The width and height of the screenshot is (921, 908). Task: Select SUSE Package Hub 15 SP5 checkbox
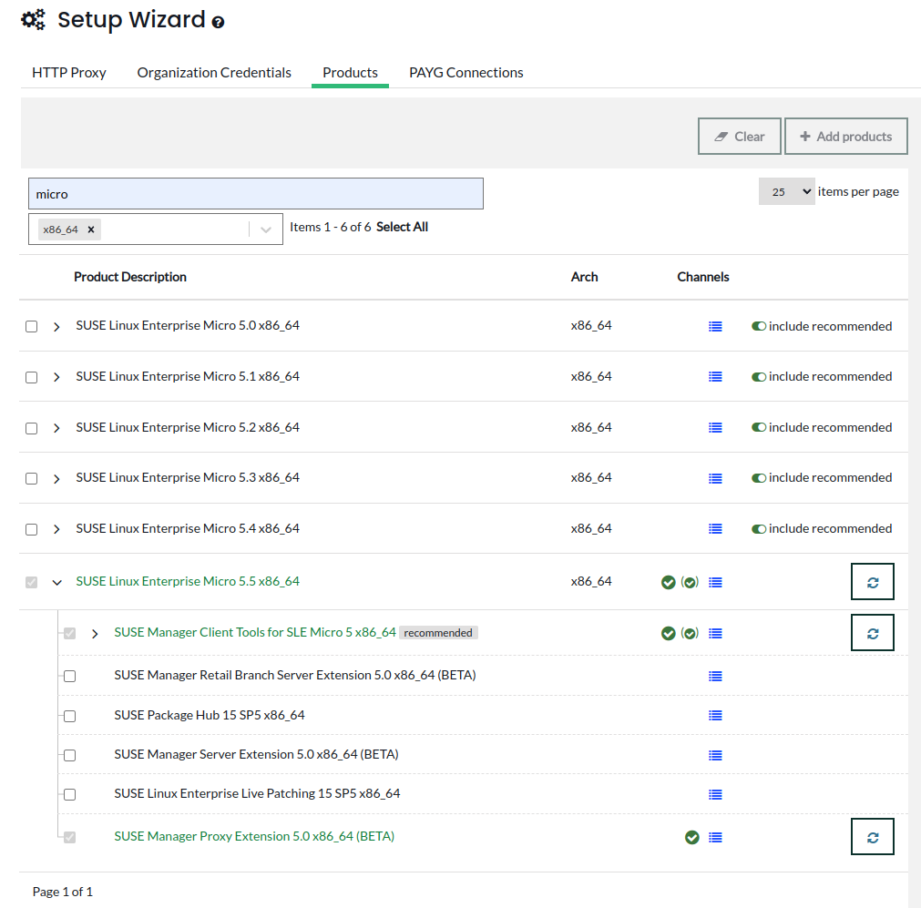pos(70,716)
